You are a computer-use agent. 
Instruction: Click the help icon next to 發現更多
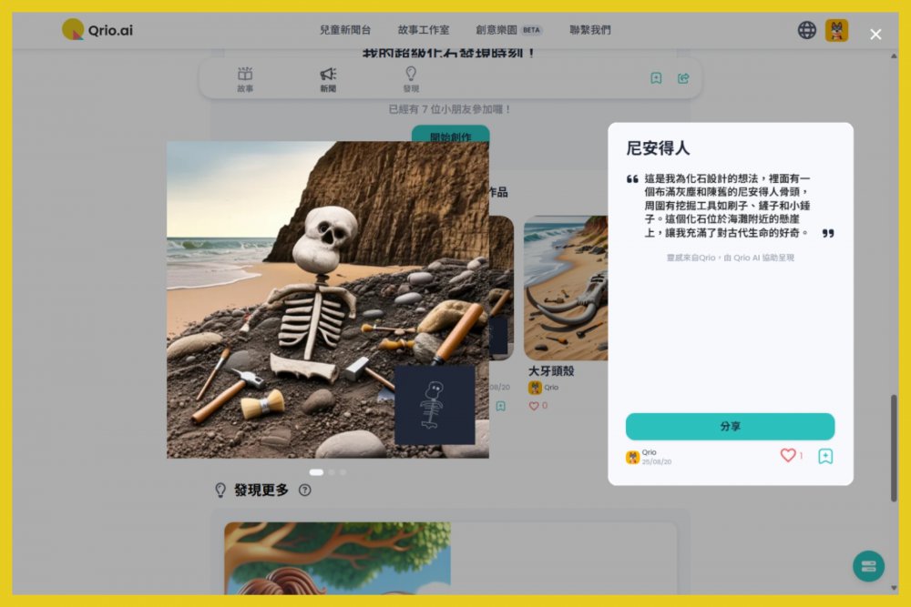(x=305, y=491)
